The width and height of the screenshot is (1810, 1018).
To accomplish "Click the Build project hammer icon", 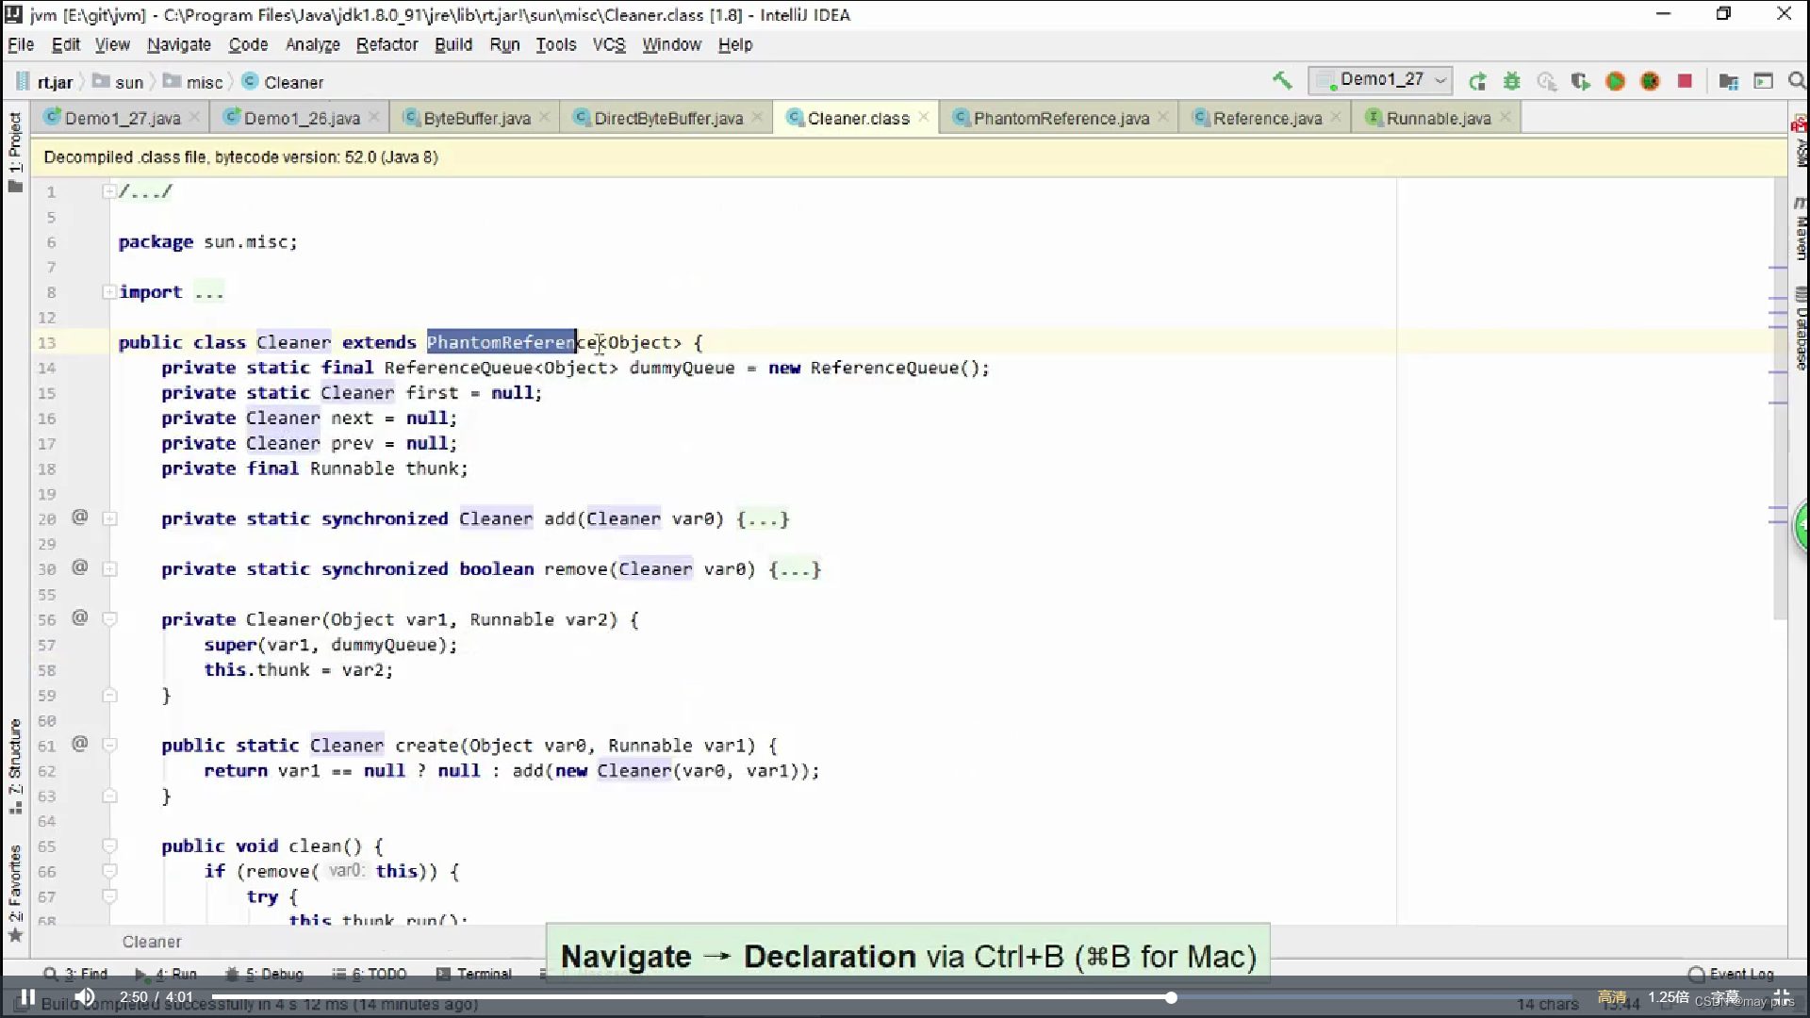I will (x=1282, y=81).
